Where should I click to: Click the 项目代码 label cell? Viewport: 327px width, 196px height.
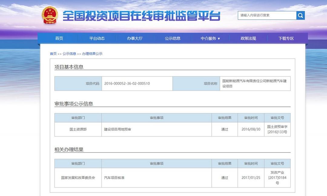pyautogui.click(x=78, y=83)
